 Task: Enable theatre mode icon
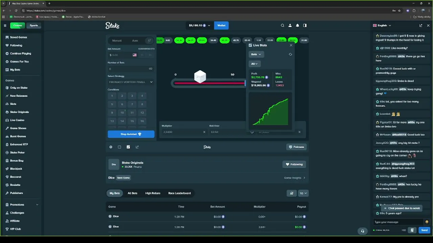[x=119, y=147]
